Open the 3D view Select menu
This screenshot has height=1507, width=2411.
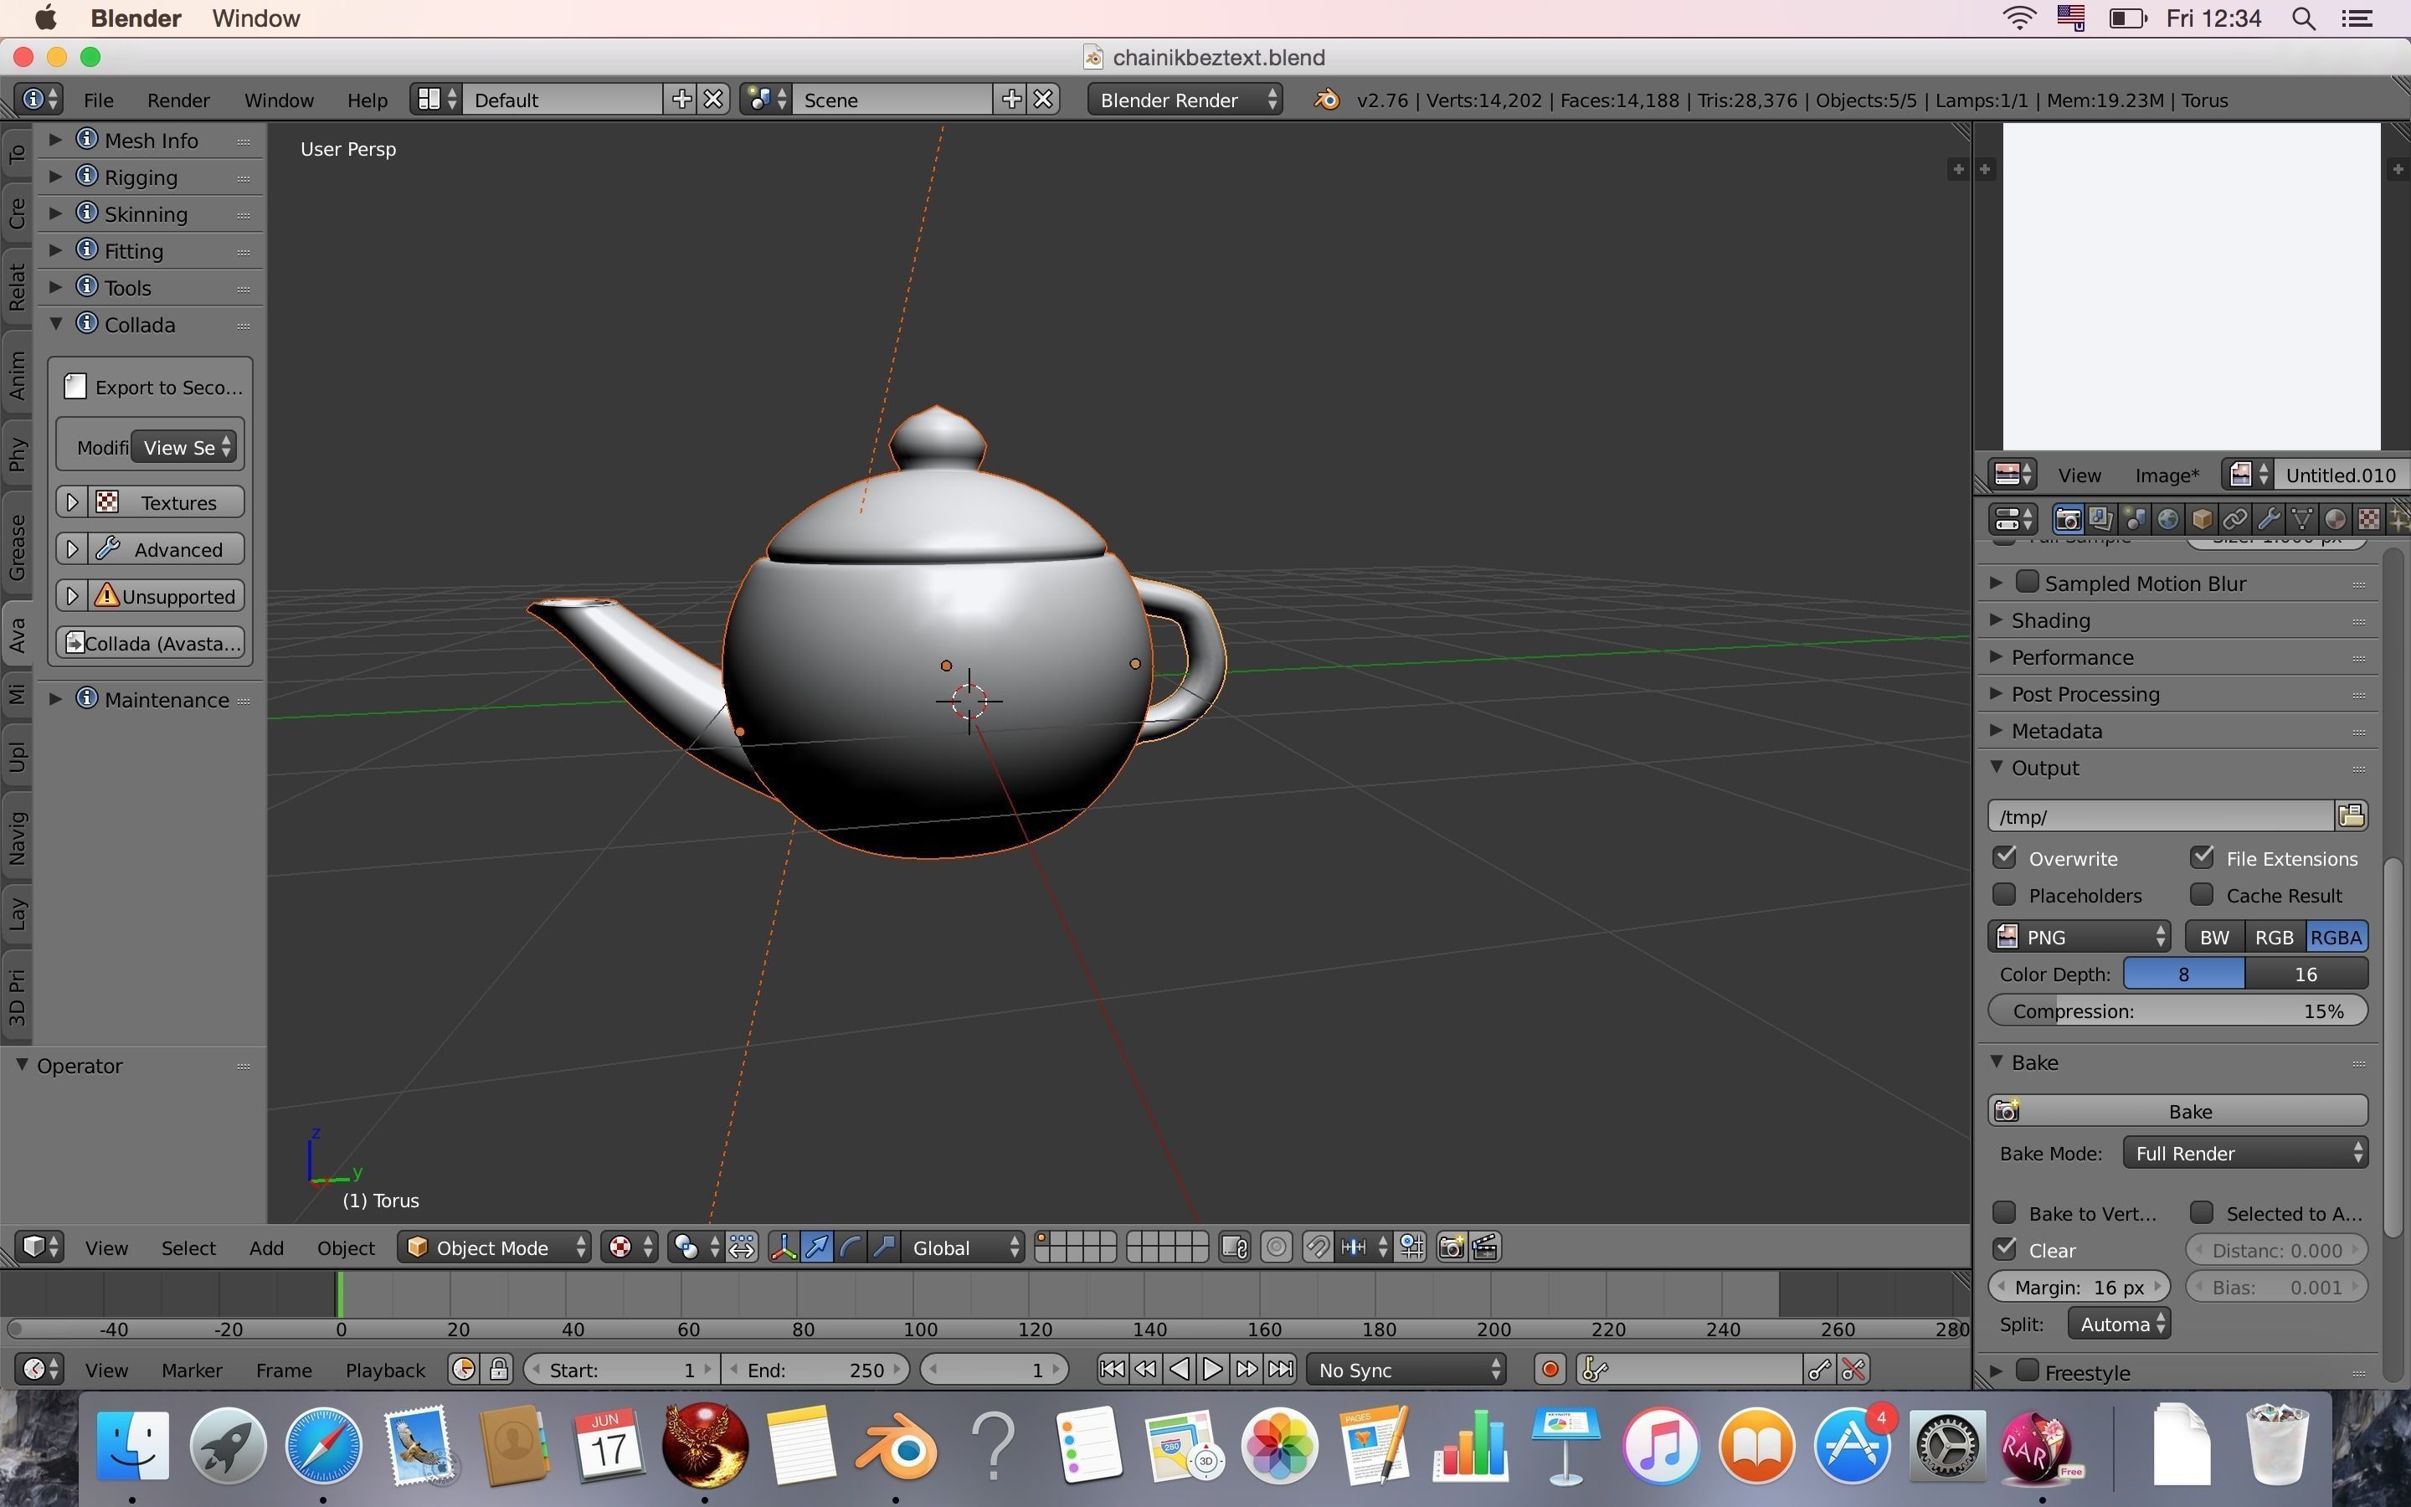(188, 1247)
